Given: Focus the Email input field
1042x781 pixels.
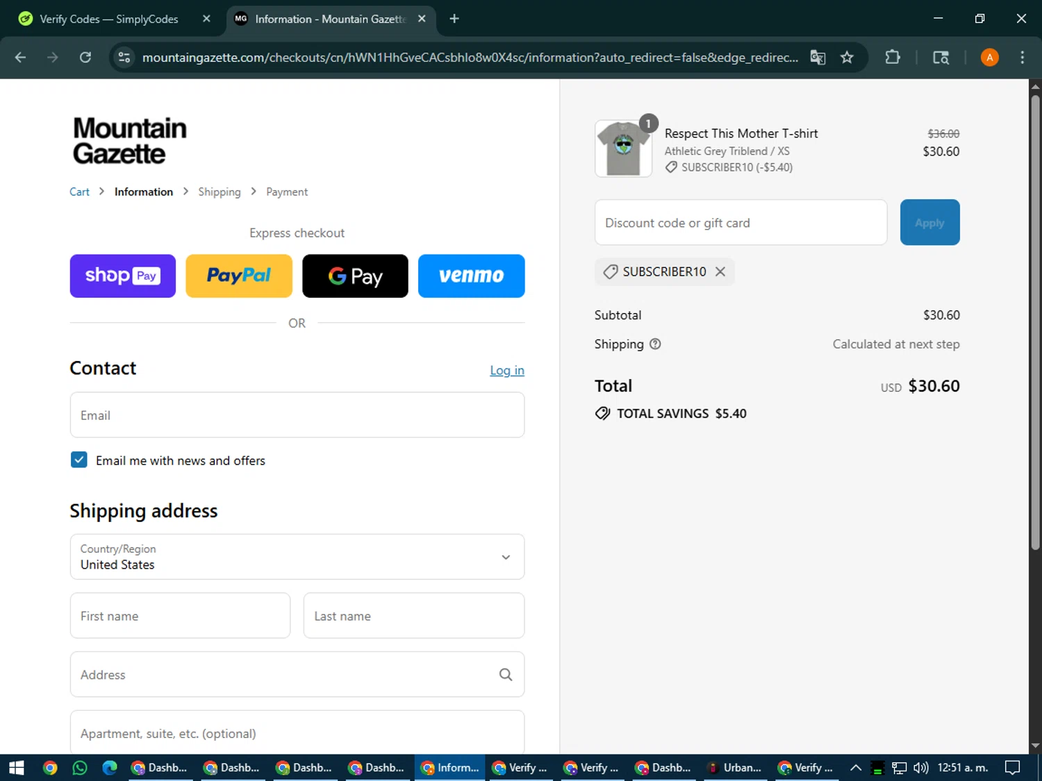Looking at the screenshot, I should (x=297, y=415).
